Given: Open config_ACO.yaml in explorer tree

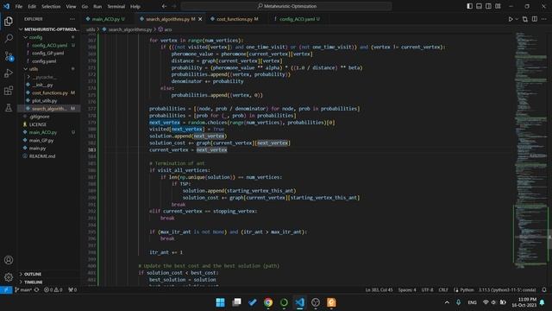Looking at the screenshot, I should pos(48,45).
